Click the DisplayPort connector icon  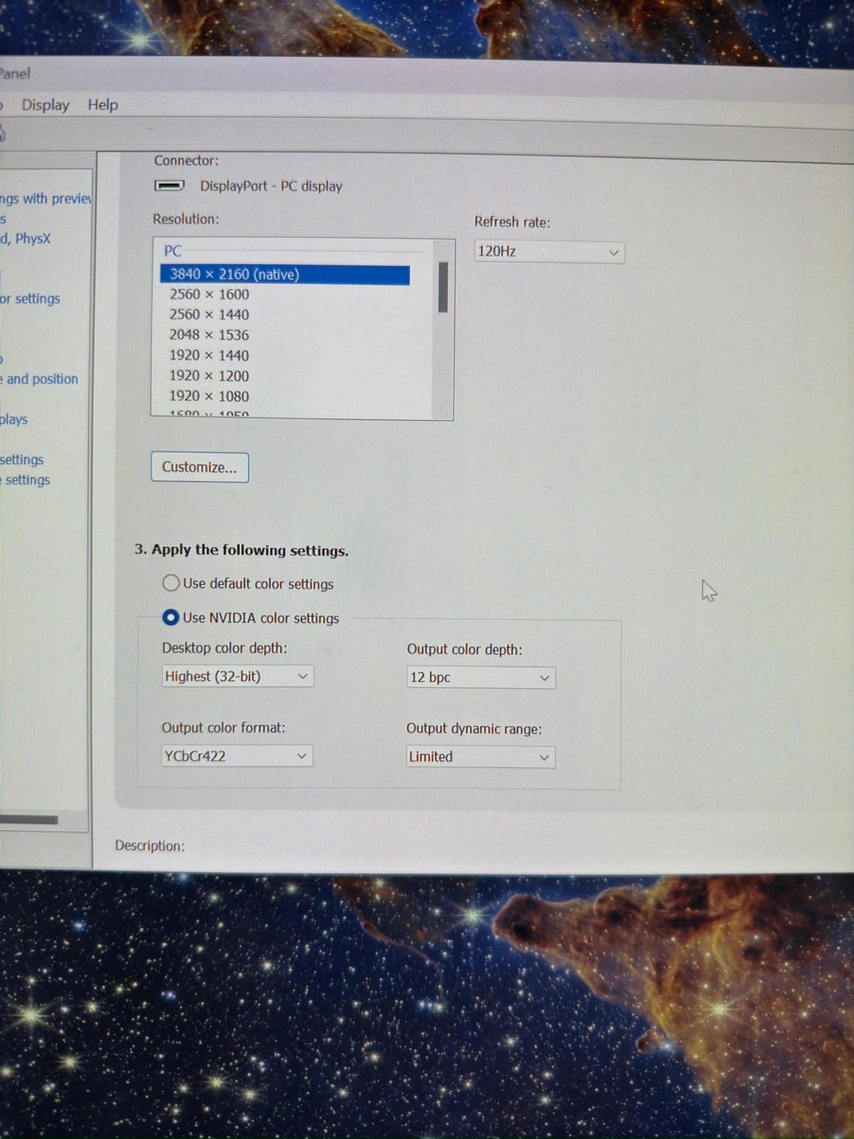pyautogui.click(x=168, y=186)
